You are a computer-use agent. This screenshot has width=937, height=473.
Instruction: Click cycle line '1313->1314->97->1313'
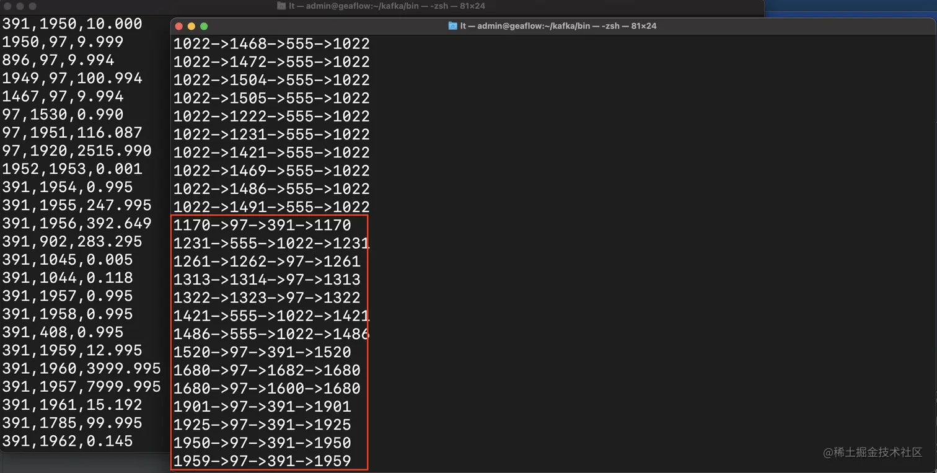266,280
